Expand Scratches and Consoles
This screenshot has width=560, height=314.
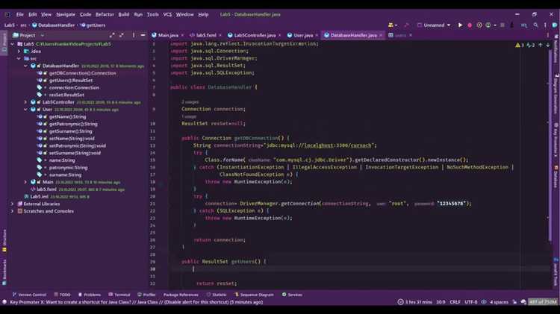coord(13,211)
